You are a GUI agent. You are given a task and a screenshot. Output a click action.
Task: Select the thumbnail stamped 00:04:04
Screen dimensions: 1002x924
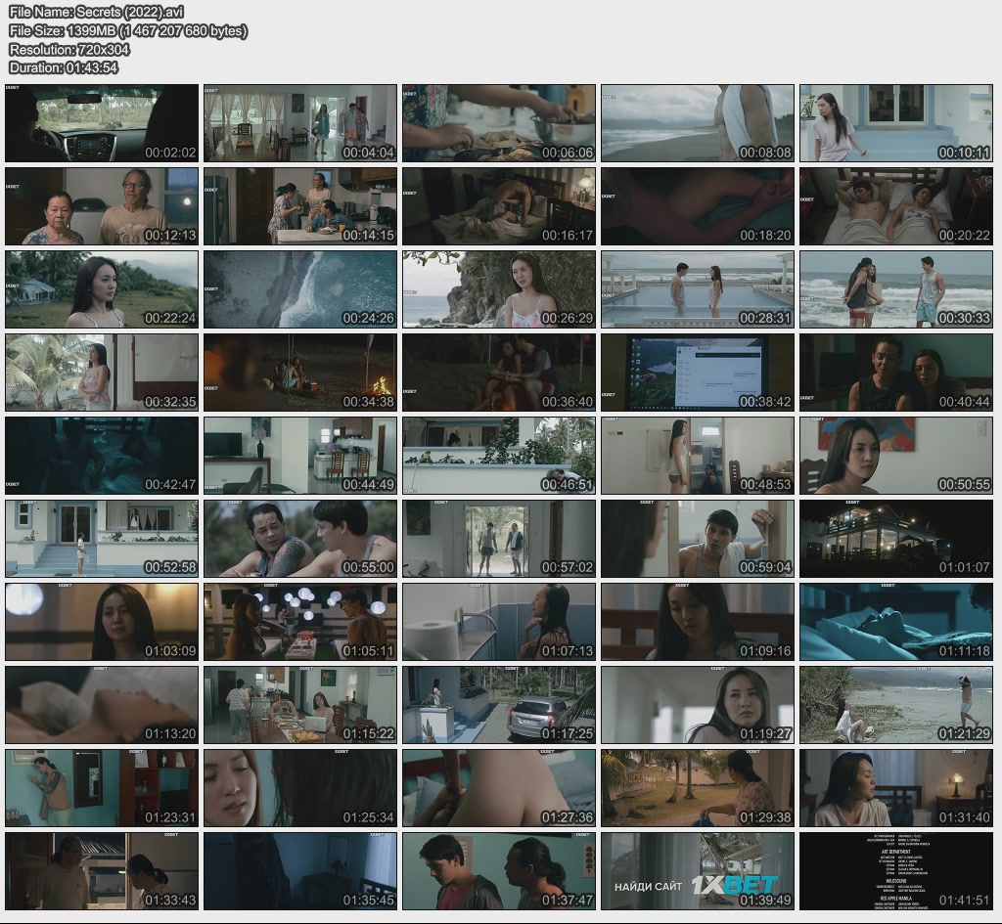tap(300, 123)
